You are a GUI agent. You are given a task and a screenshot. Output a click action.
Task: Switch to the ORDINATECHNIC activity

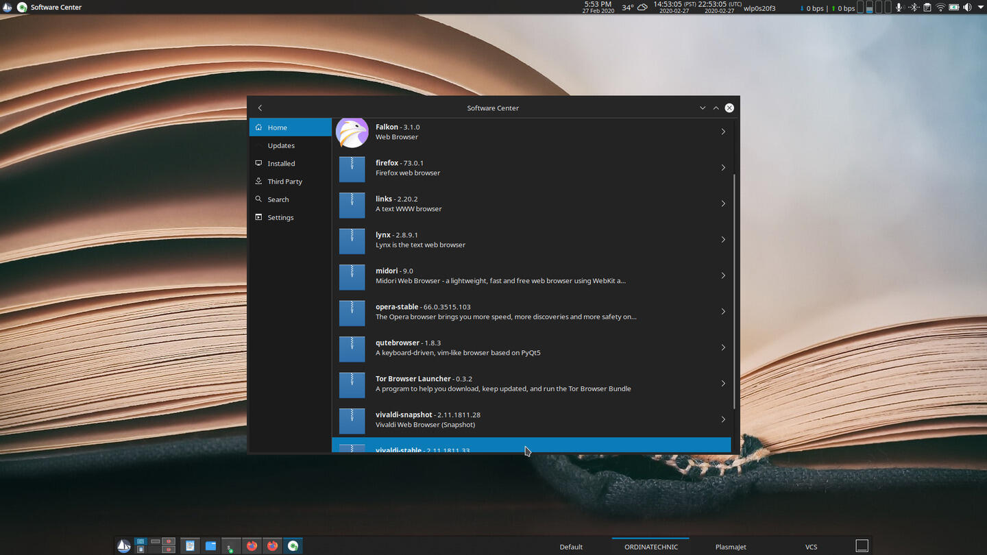pos(650,547)
